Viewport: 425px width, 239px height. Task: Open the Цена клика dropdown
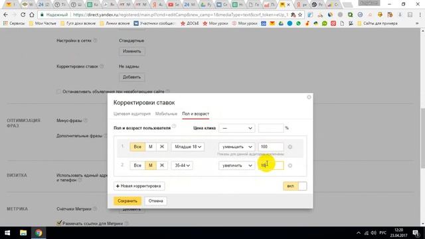click(236, 128)
